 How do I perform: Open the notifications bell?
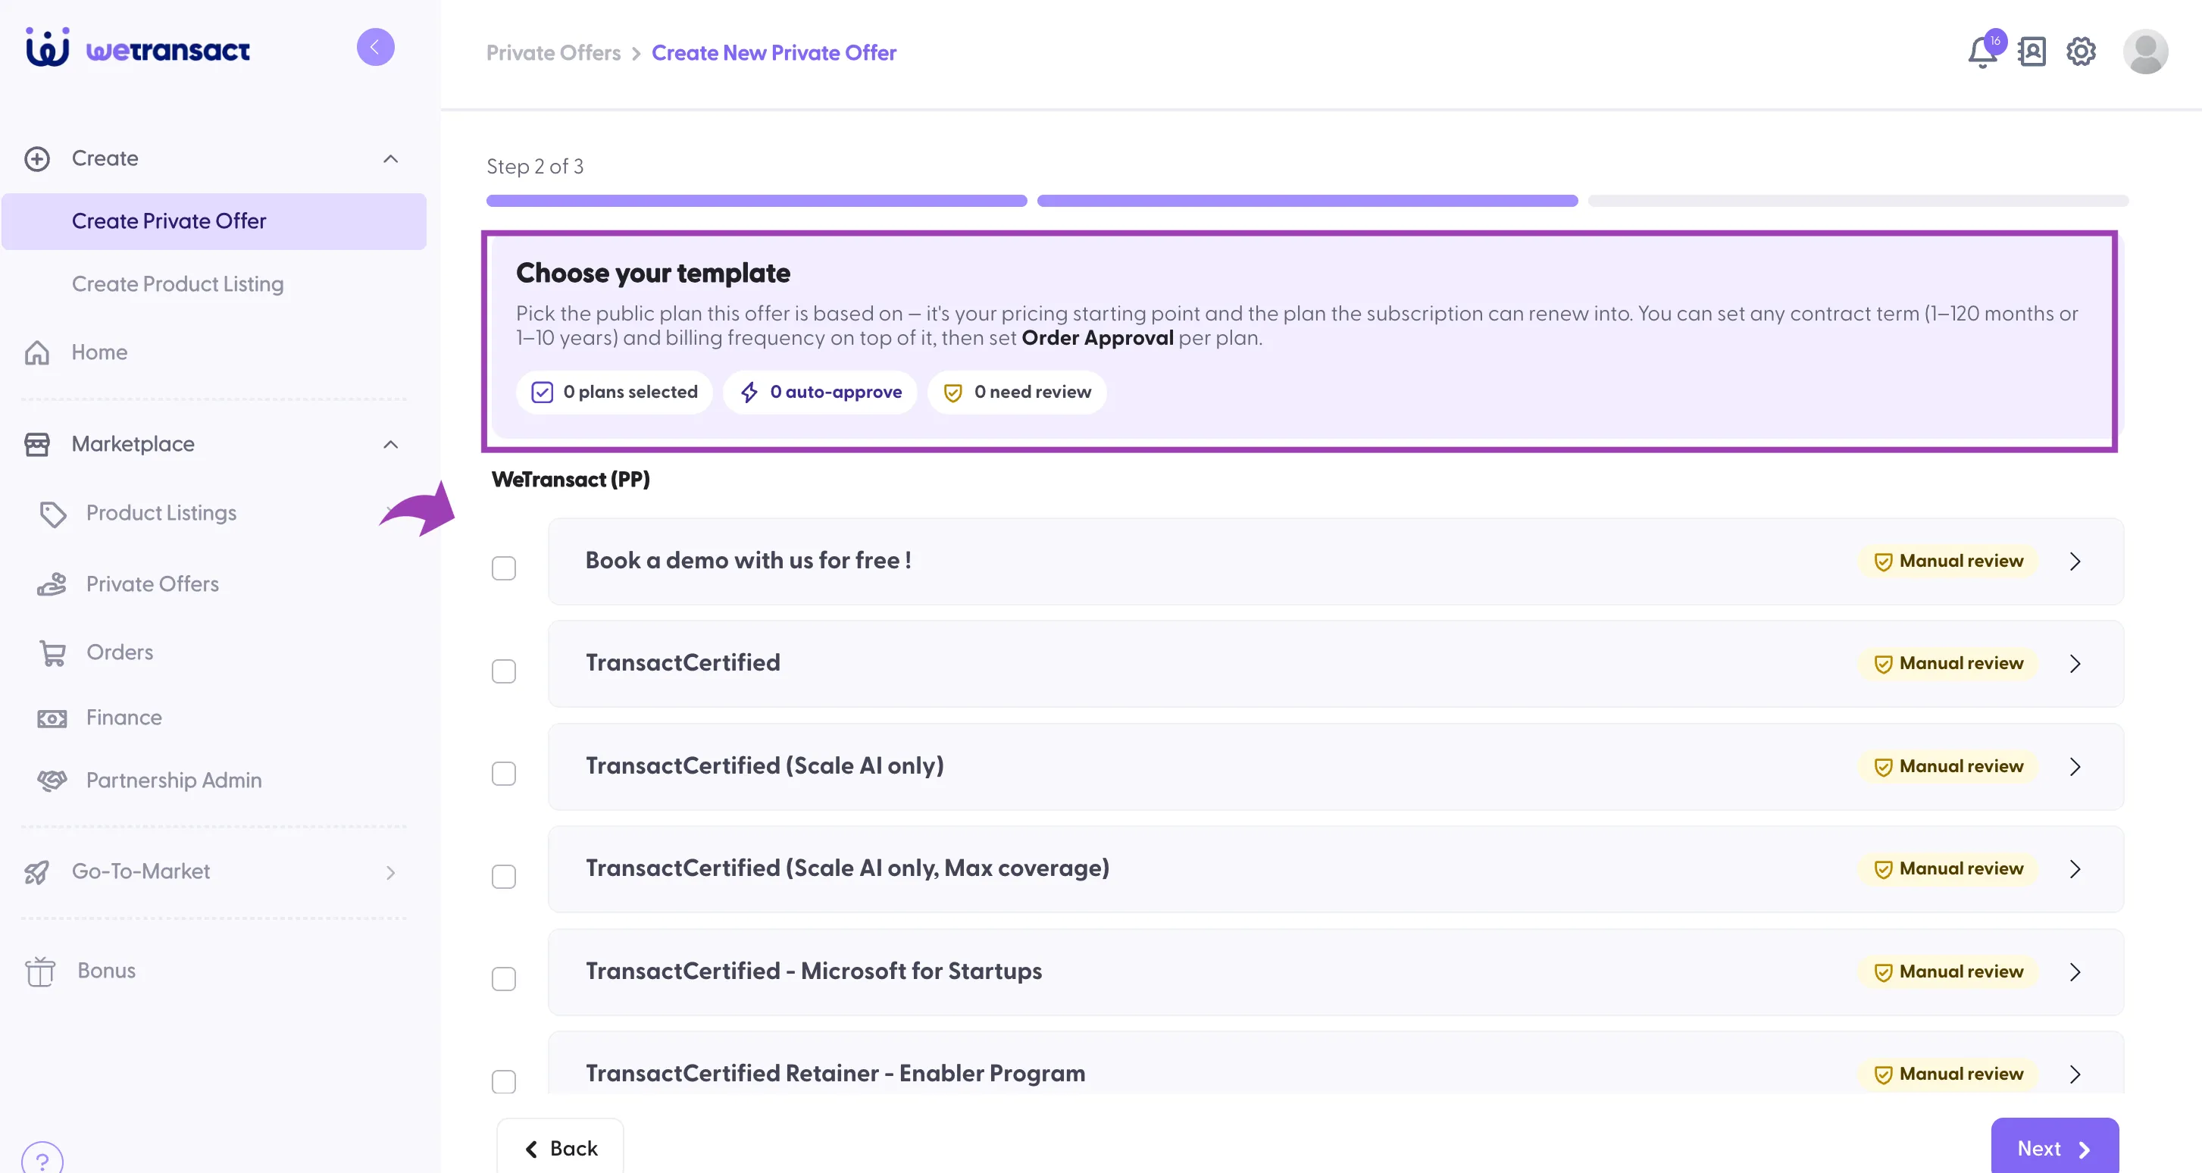[1983, 52]
